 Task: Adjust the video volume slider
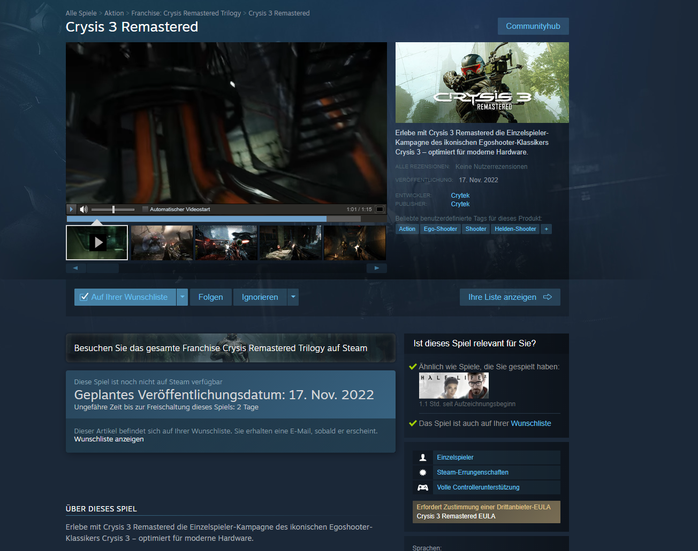click(113, 209)
